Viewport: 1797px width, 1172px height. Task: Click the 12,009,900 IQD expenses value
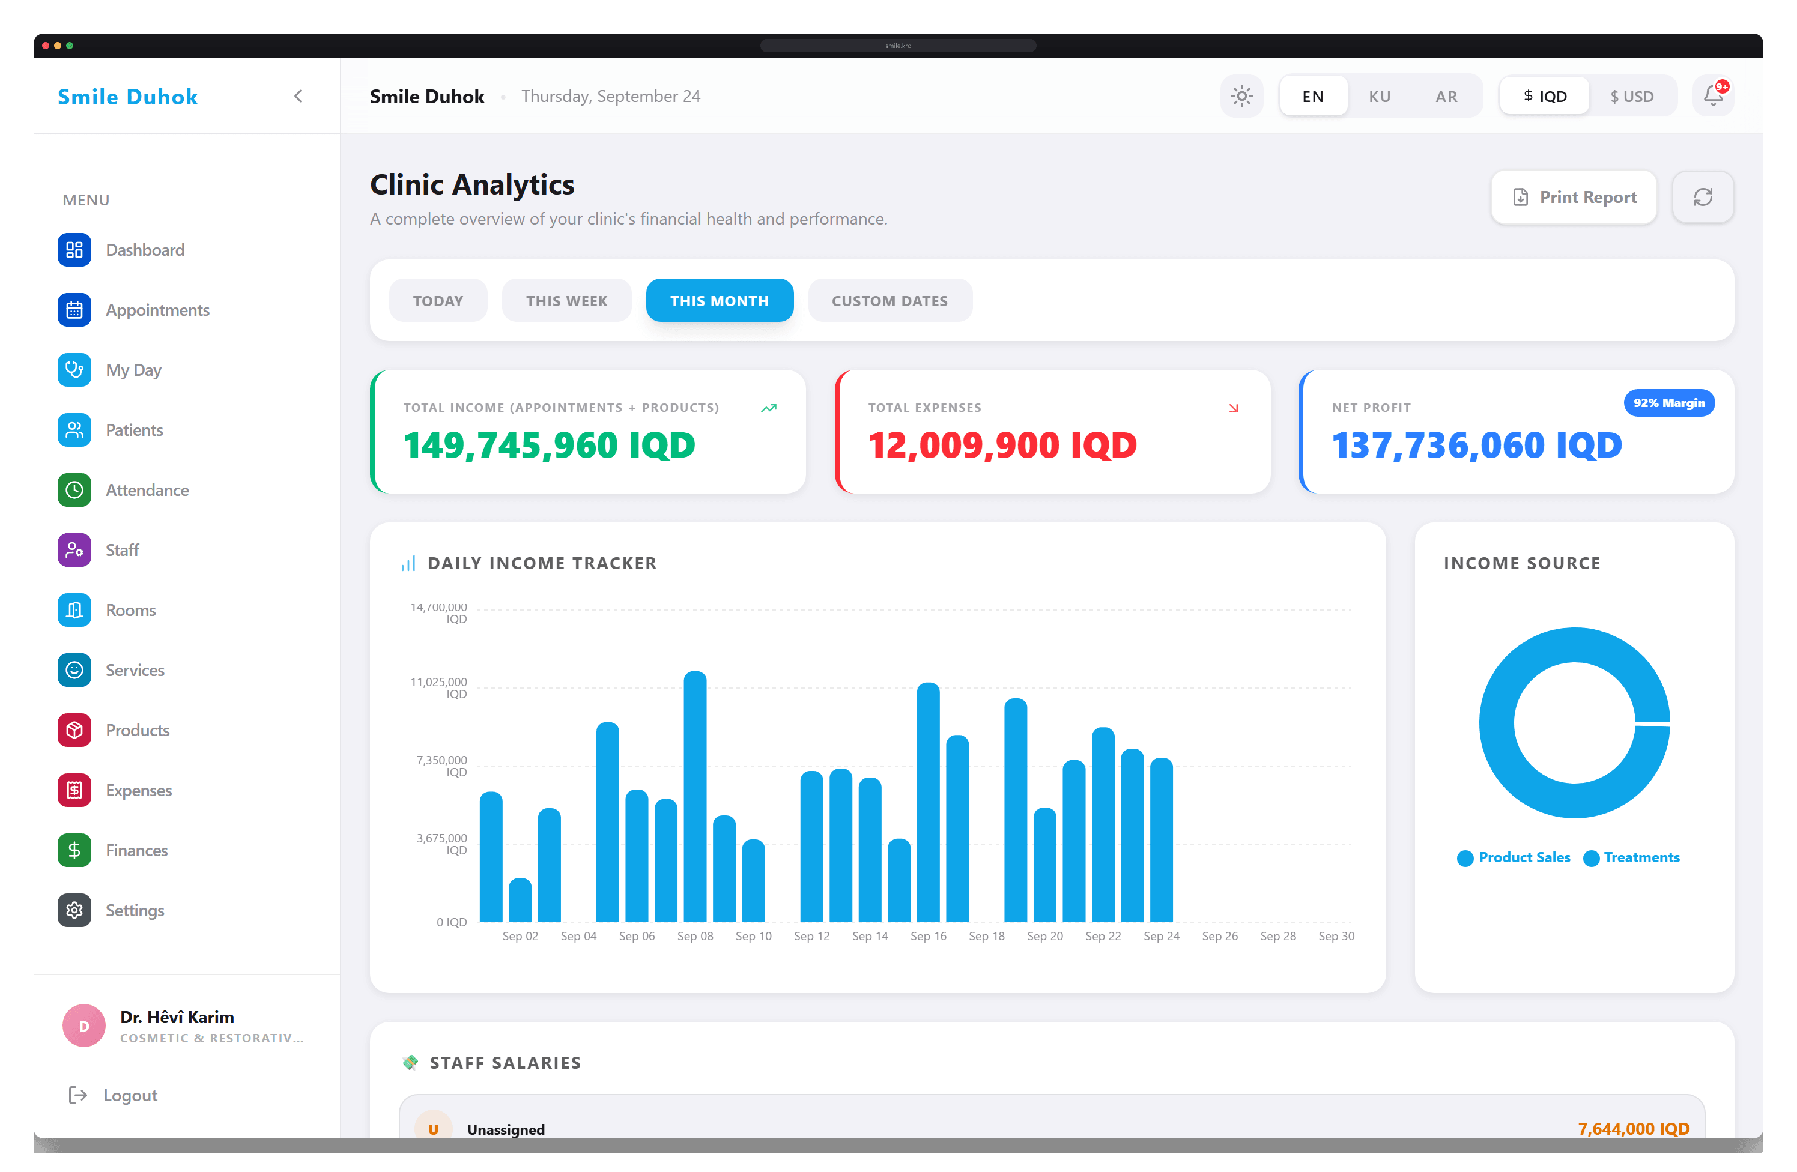coord(1002,446)
